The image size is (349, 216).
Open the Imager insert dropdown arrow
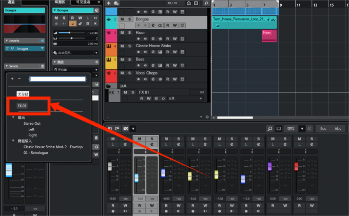(42, 48)
